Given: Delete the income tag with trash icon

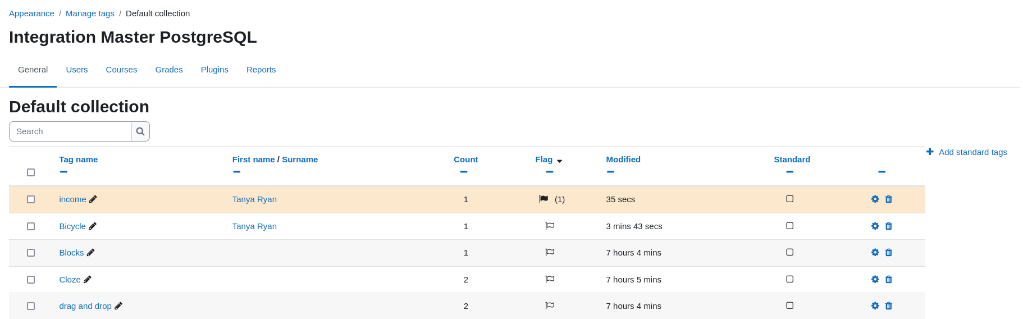Looking at the screenshot, I should 889,199.
